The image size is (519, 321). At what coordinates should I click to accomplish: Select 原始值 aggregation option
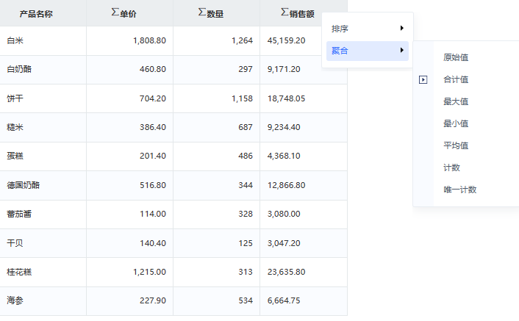click(456, 57)
